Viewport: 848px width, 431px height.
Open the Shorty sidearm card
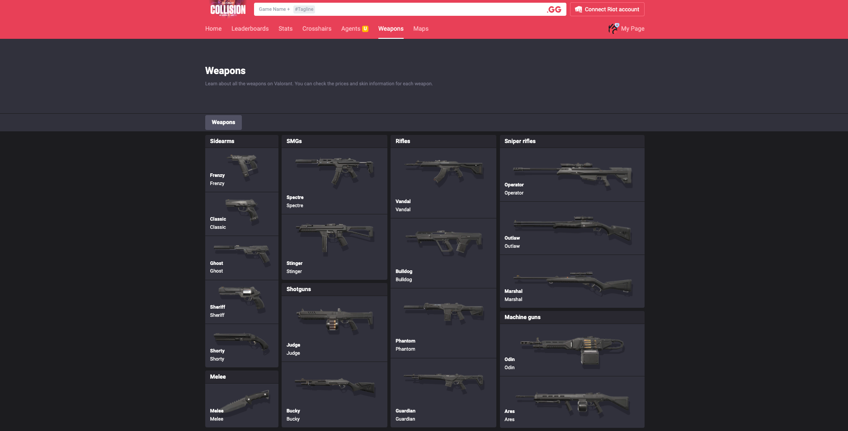242,346
